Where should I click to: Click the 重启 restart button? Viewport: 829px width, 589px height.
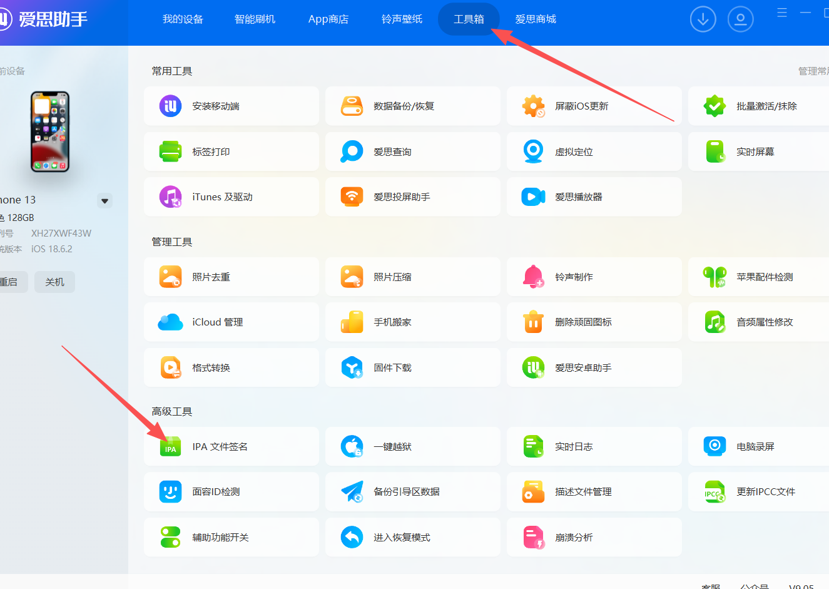click(x=9, y=282)
